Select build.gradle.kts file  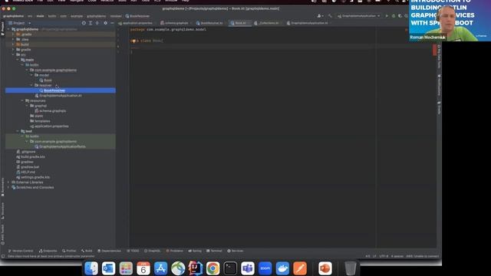31,156
